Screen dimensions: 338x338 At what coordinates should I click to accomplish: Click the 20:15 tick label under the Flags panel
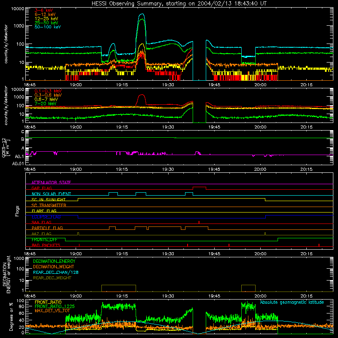click(x=306, y=254)
